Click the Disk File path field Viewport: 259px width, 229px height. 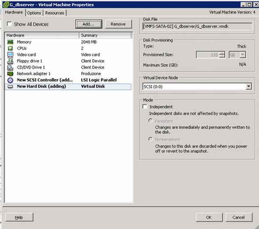pyautogui.click(x=197, y=26)
